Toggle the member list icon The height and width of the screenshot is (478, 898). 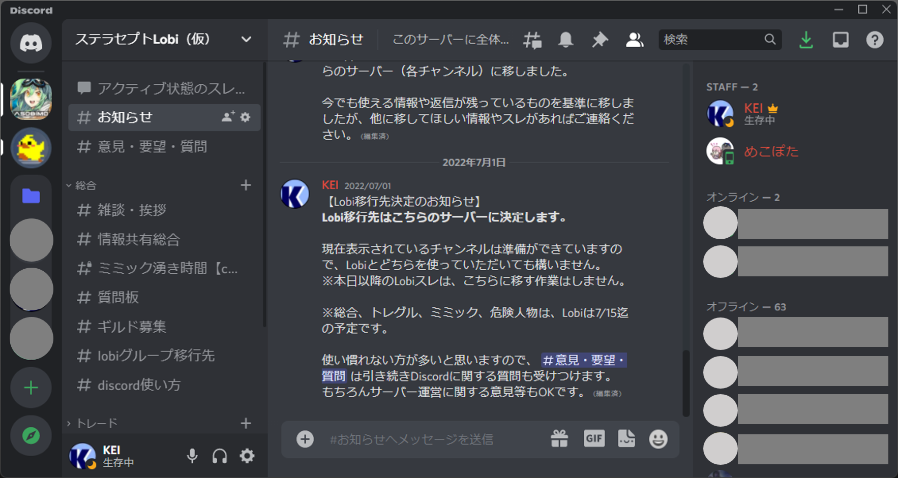point(634,40)
